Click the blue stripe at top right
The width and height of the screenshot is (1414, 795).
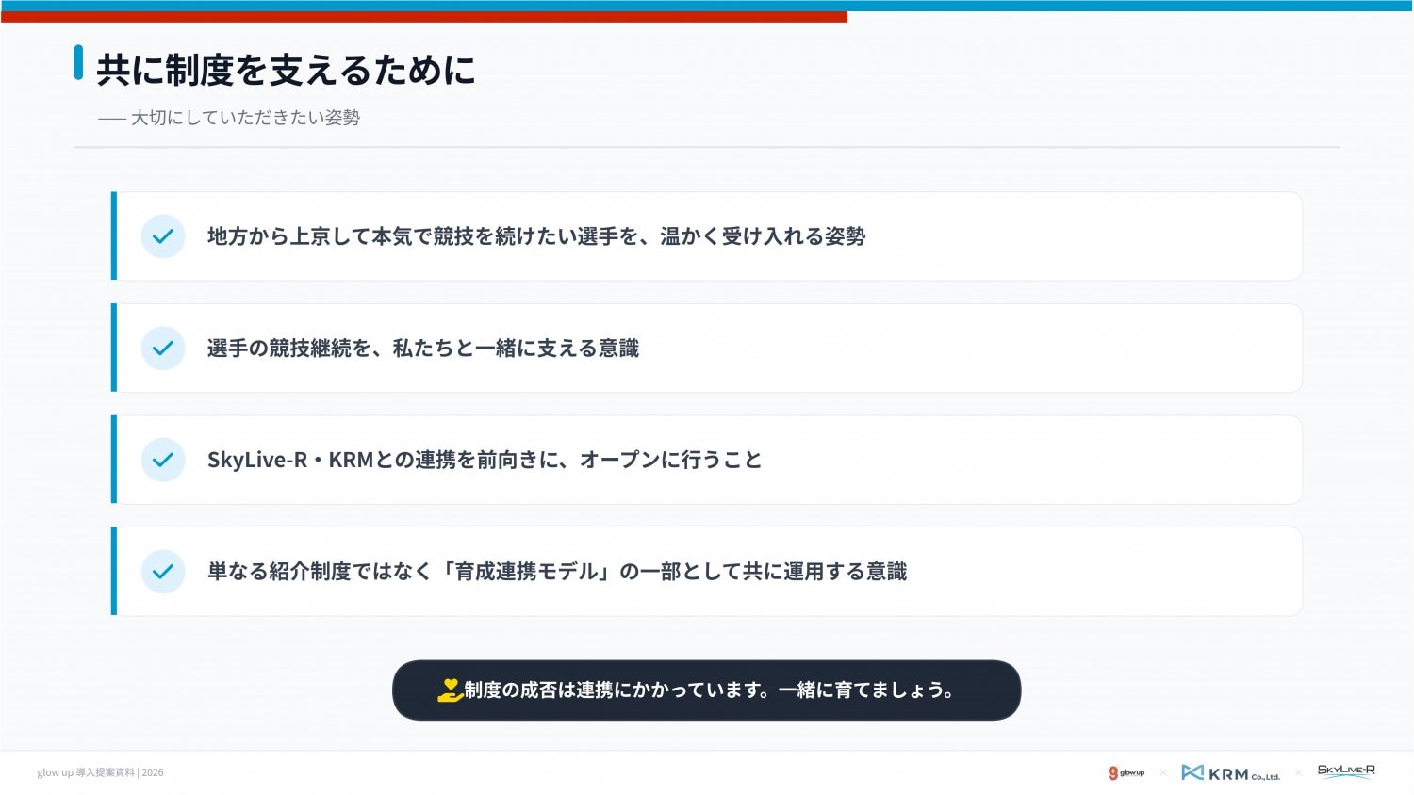(x=1131, y=6)
